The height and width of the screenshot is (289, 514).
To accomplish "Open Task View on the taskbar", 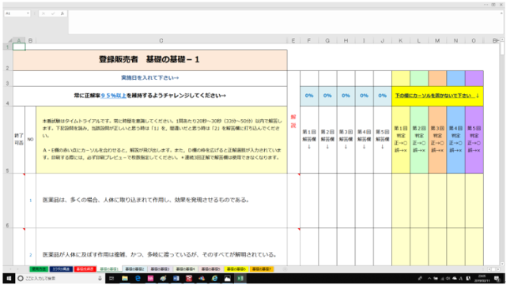I will [x=111, y=278].
